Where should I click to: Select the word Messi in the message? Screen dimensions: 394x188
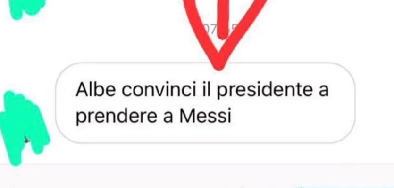tap(205, 116)
